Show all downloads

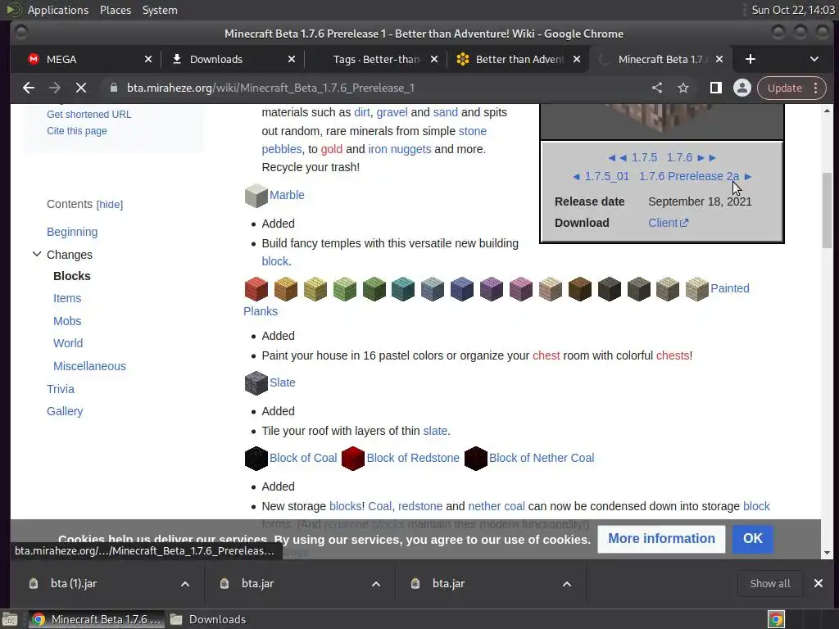pyautogui.click(x=770, y=583)
